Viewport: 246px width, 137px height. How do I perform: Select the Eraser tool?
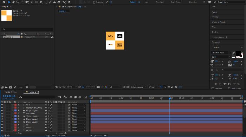(59, 2)
